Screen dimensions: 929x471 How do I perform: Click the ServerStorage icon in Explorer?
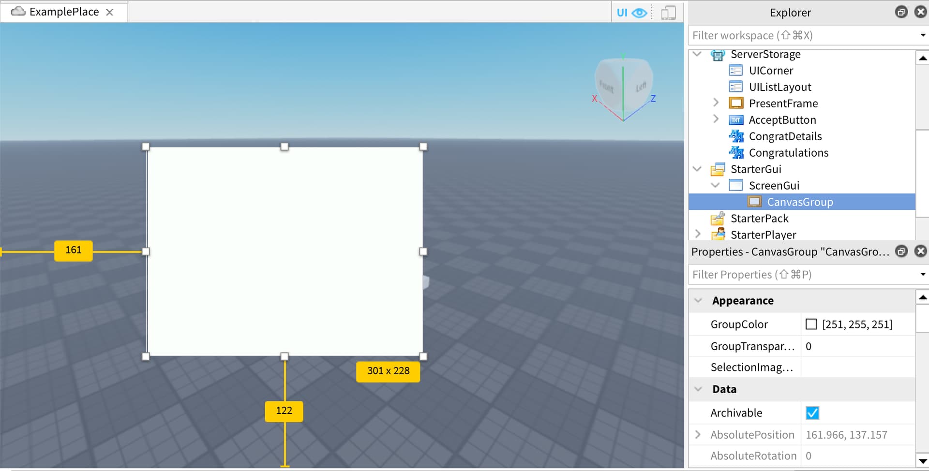pos(718,54)
